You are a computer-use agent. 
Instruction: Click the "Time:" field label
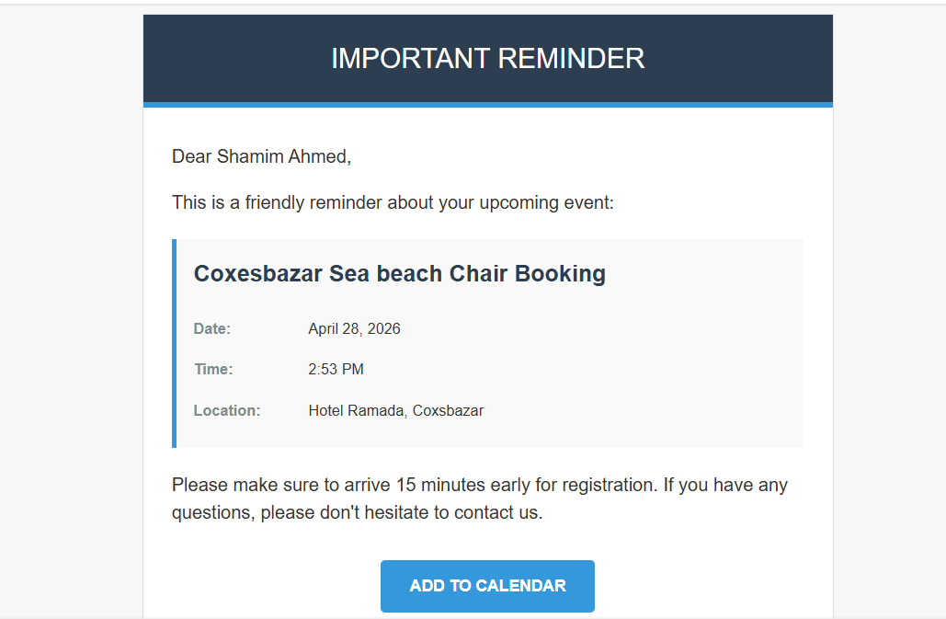[x=213, y=370]
